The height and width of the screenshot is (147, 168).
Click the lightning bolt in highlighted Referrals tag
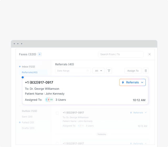pyautogui.click(x=123, y=82)
